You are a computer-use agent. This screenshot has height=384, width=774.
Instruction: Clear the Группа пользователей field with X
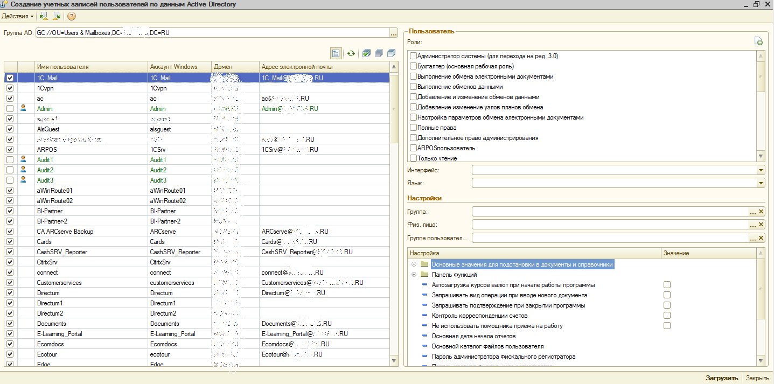pyautogui.click(x=761, y=238)
